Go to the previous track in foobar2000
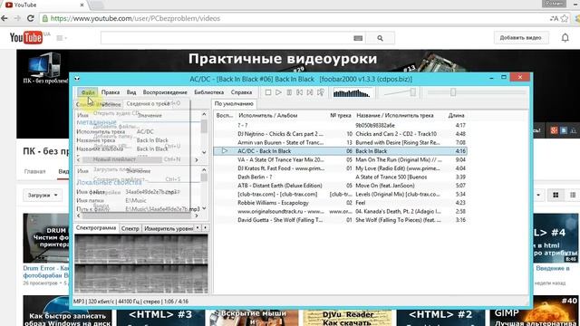The image size is (580, 326). (300, 92)
